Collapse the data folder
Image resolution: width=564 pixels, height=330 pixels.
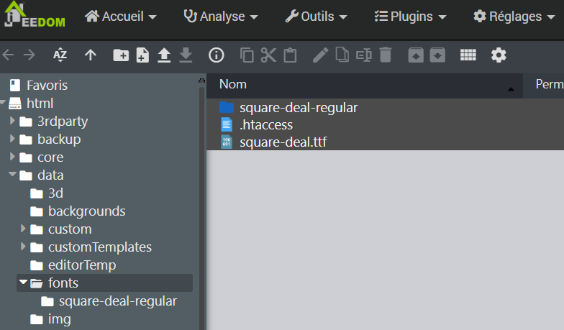click(x=13, y=174)
